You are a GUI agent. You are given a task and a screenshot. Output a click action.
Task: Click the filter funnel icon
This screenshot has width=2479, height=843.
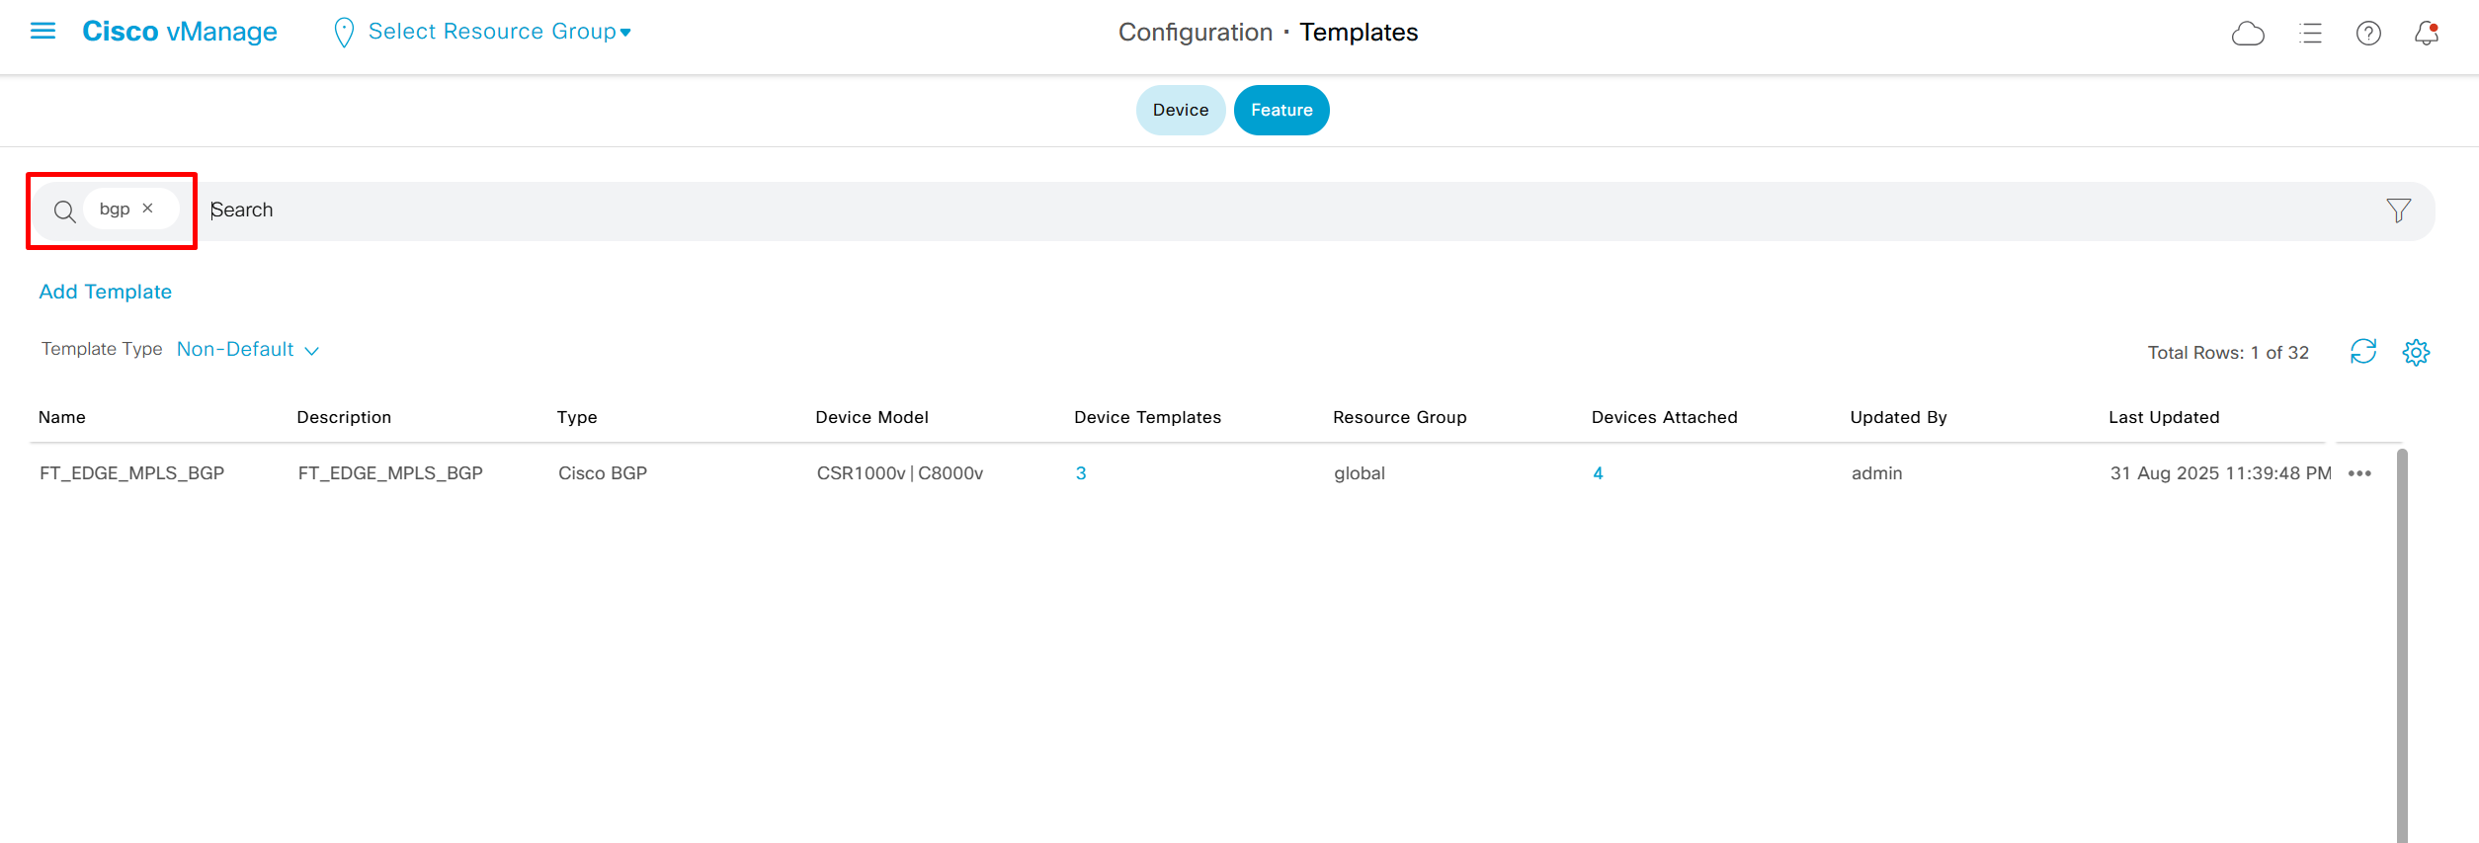pos(2398,211)
